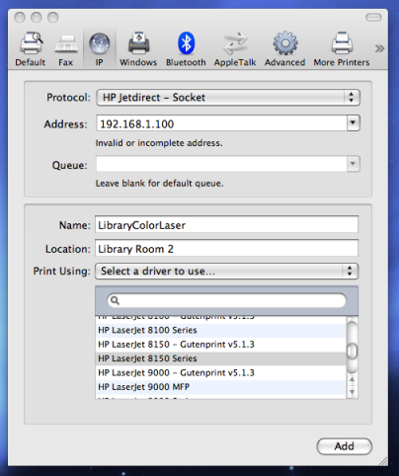
Task: Click the search magnifier icon
Action: coord(115,300)
